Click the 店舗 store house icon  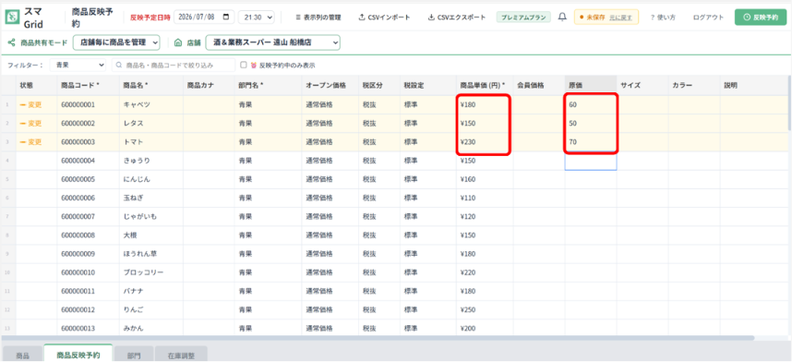pyautogui.click(x=178, y=43)
